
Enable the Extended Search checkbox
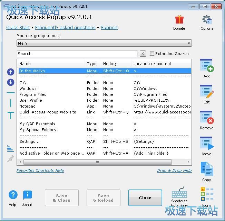pos(152,54)
